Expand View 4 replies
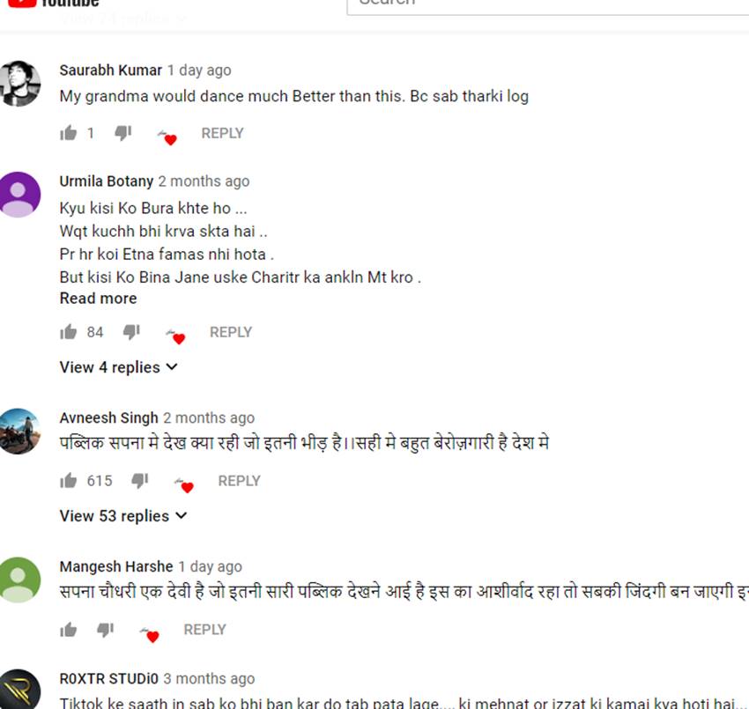Image resolution: width=749 pixels, height=709 pixels. [x=118, y=367]
